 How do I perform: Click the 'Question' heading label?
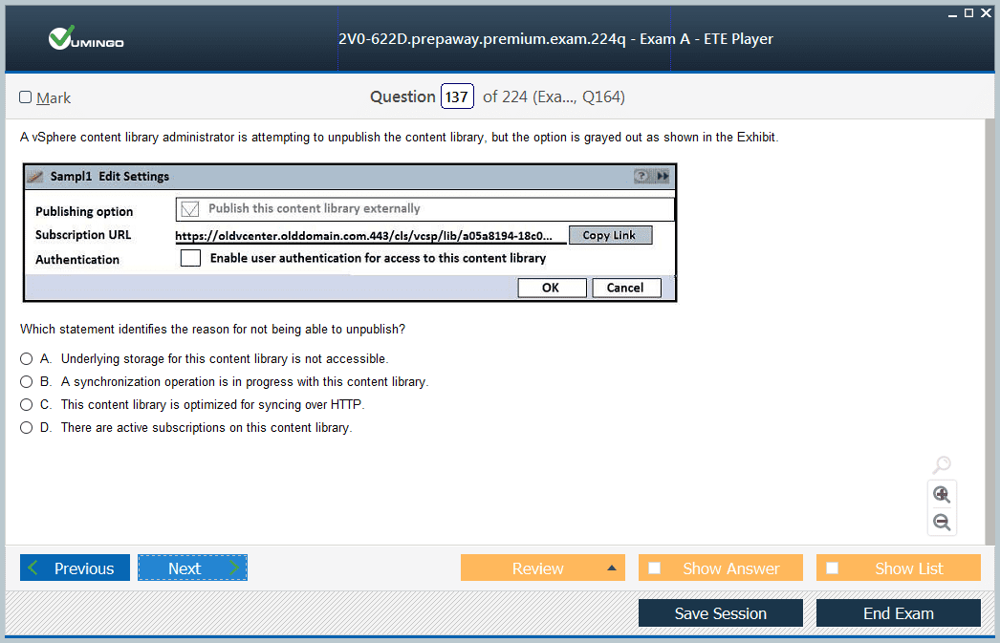tap(403, 96)
